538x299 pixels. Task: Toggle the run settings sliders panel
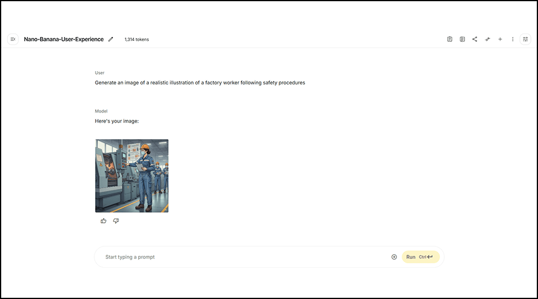click(x=525, y=39)
